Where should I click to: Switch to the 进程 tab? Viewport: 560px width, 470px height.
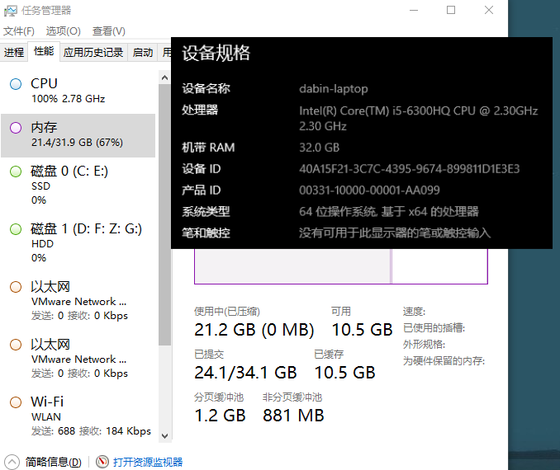coord(14,52)
